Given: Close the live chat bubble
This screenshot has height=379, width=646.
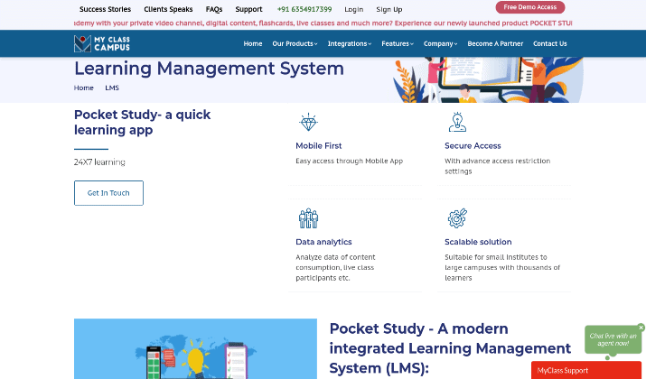Looking at the screenshot, I should click(641, 328).
